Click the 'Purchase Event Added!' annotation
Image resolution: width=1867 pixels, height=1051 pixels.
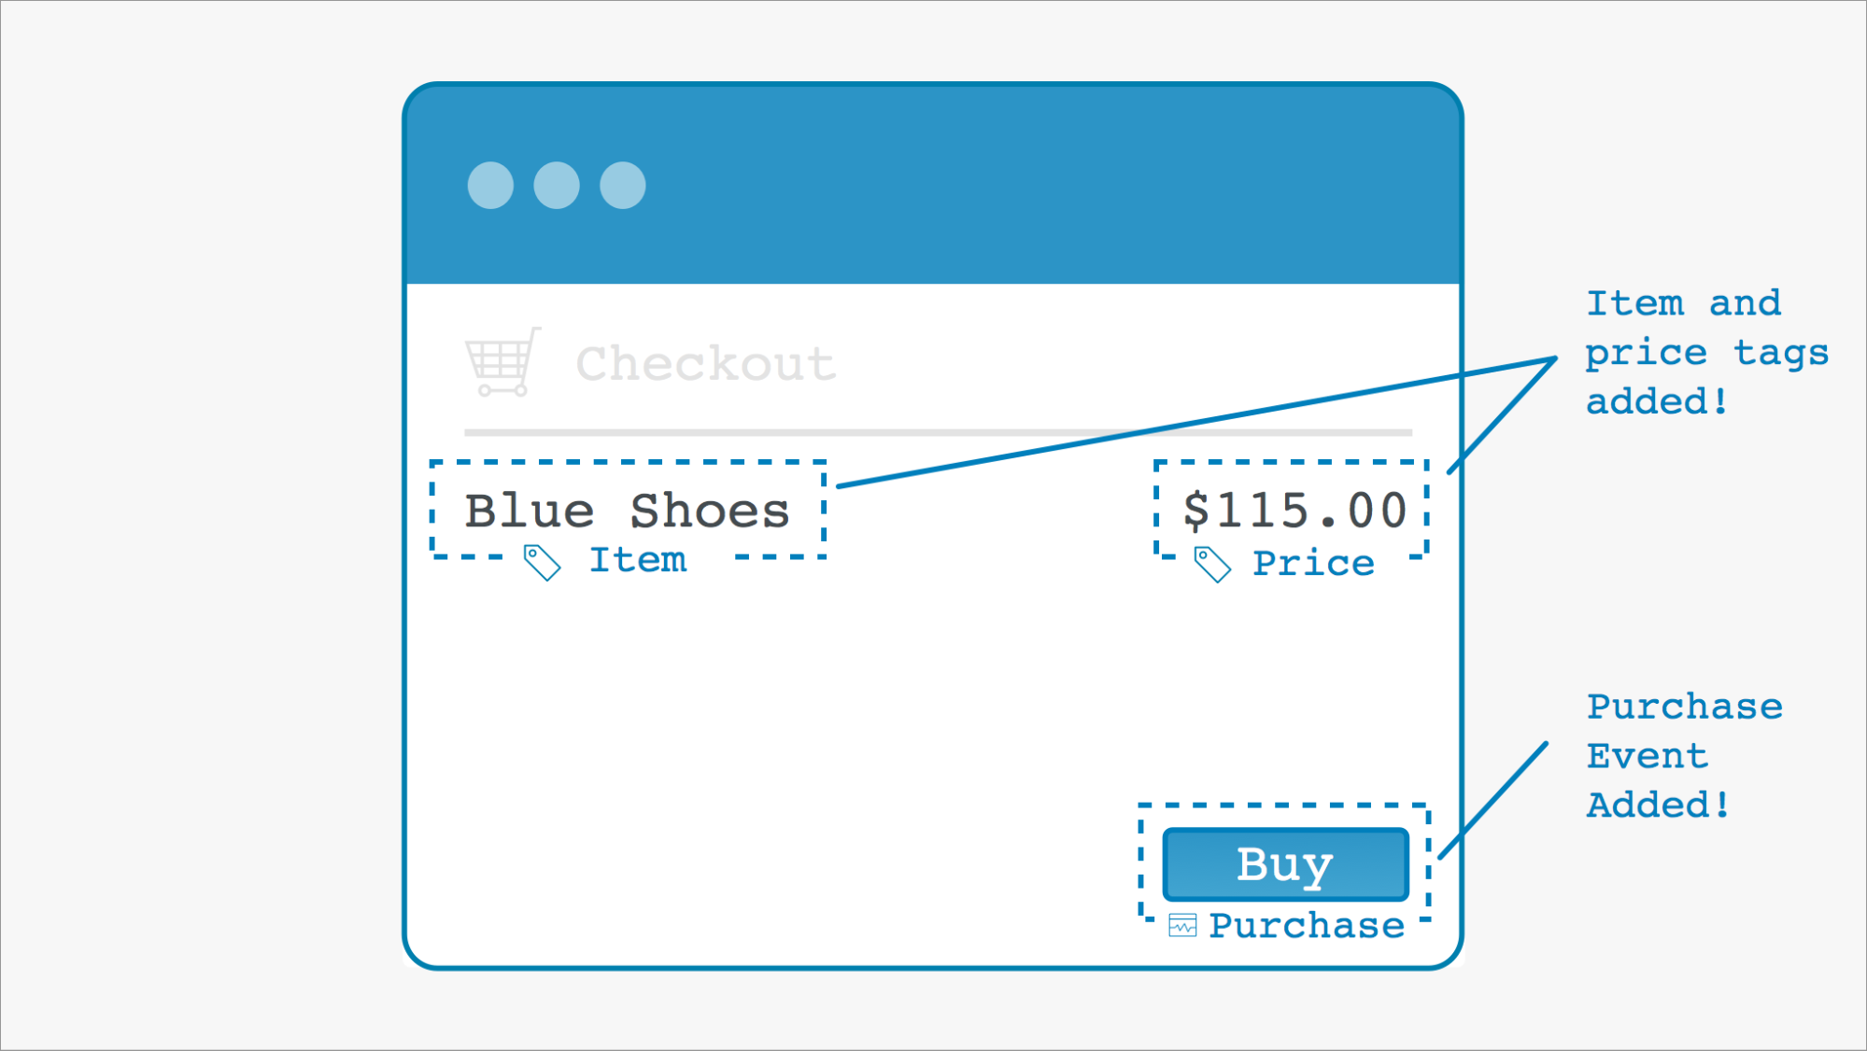click(x=1684, y=756)
